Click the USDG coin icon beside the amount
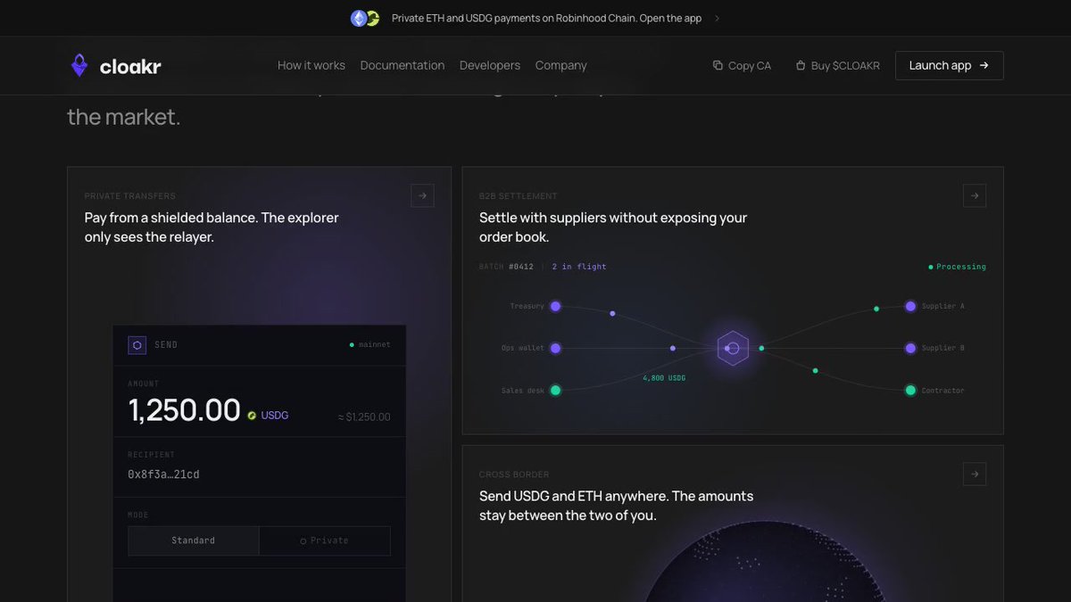 252,415
